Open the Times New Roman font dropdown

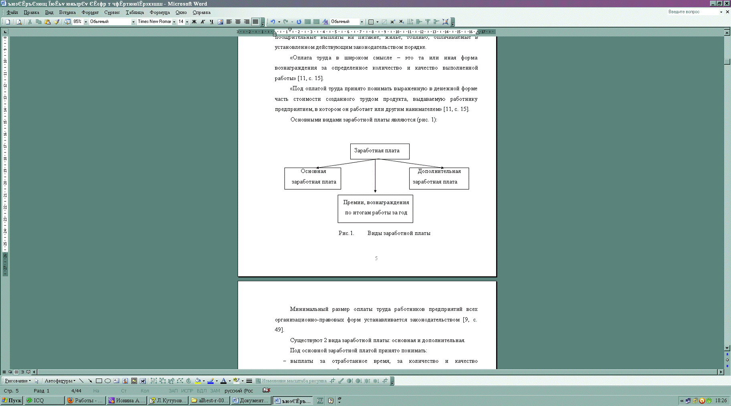coord(174,22)
